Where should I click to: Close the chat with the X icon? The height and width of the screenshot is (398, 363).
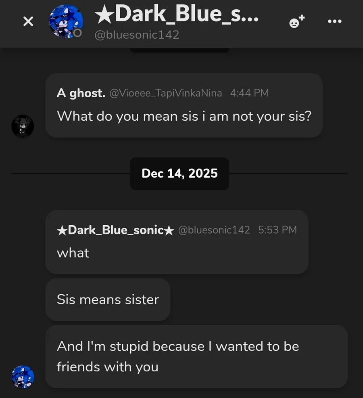tap(28, 21)
